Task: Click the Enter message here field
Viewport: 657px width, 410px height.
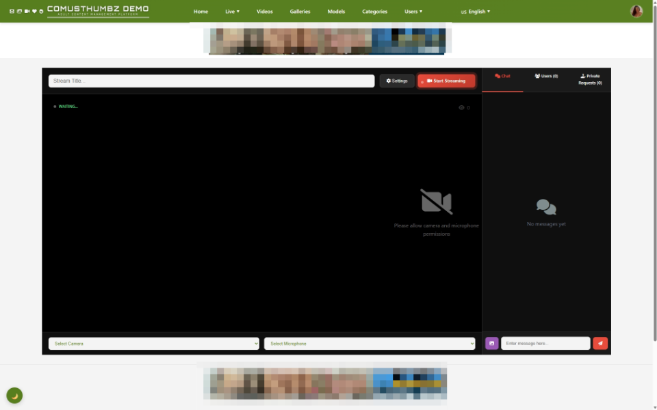Action: (x=545, y=343)
